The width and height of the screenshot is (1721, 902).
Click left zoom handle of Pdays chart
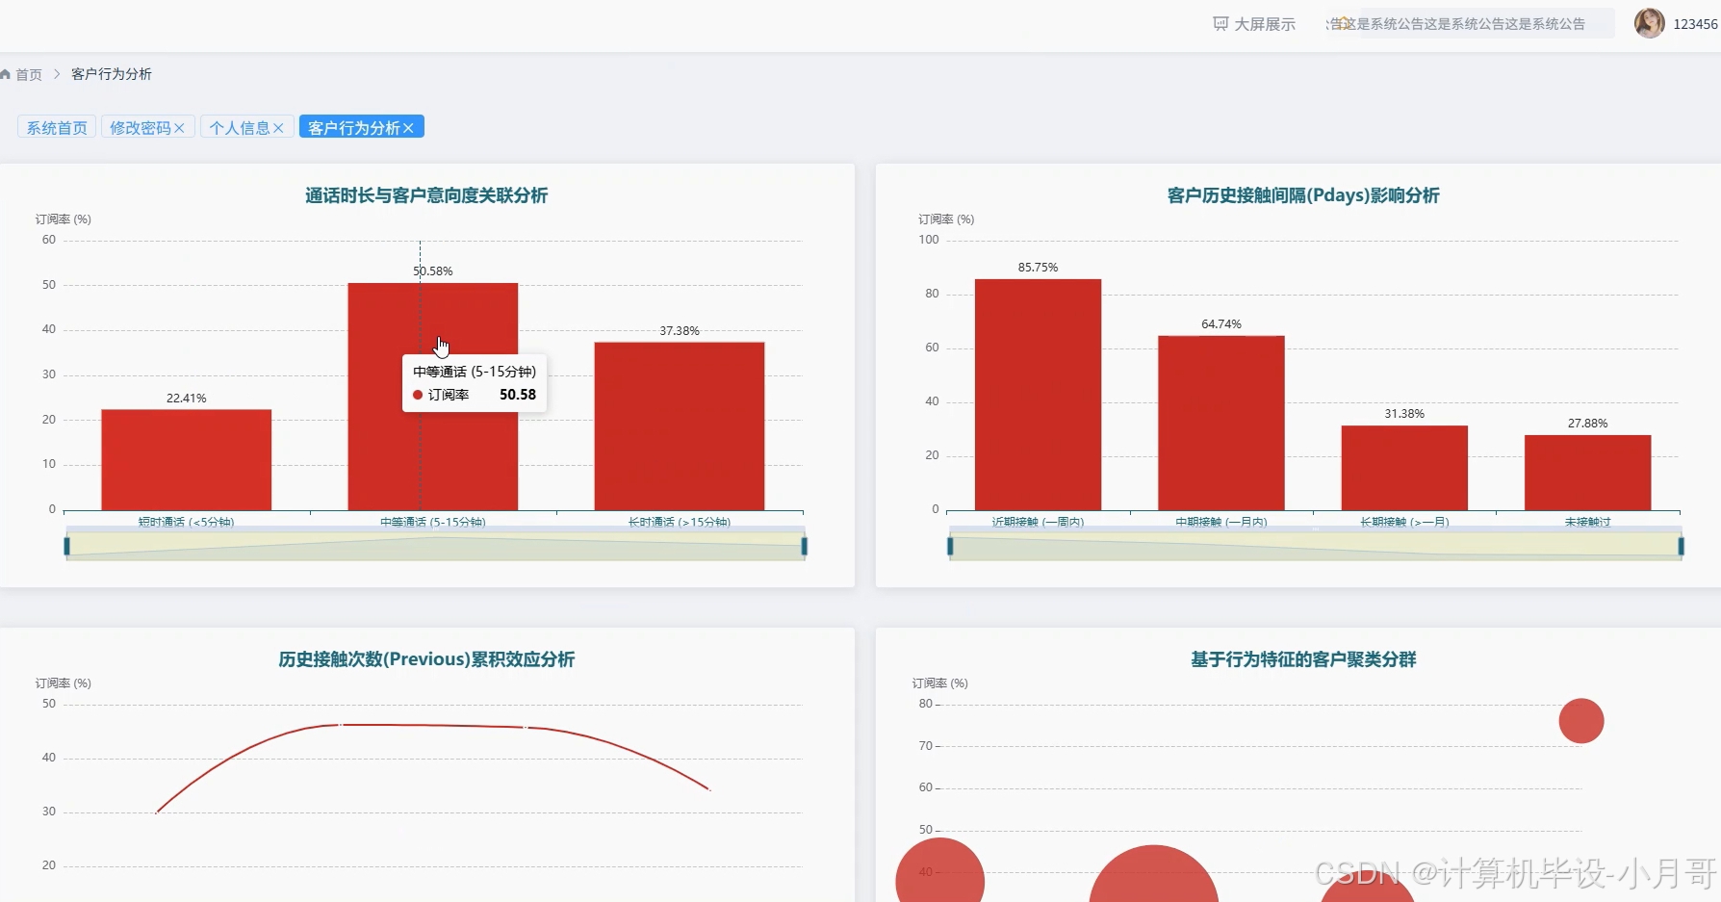(950, 547)
